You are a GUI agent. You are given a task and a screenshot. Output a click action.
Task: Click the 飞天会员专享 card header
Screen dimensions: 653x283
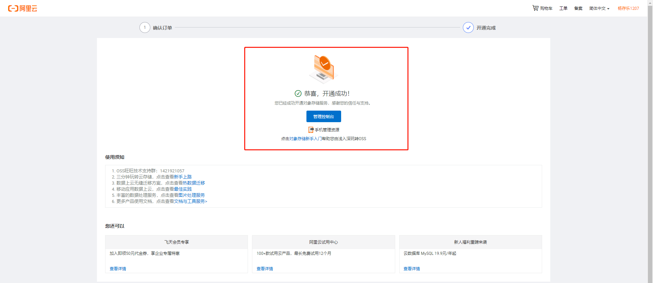click(x=177, y=242)
